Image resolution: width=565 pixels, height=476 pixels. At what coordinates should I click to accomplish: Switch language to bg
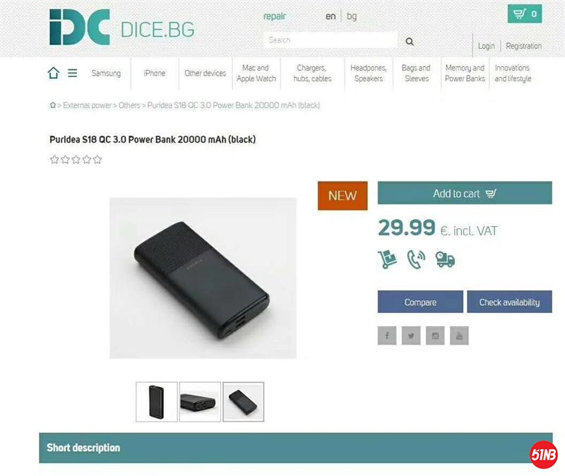point(352,16)
